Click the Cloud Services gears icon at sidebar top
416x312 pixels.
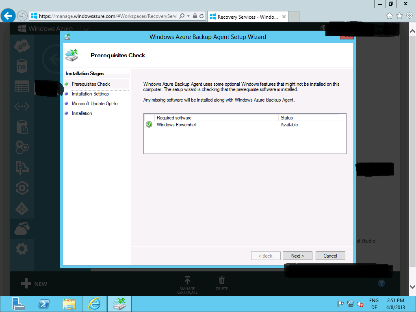21,45
